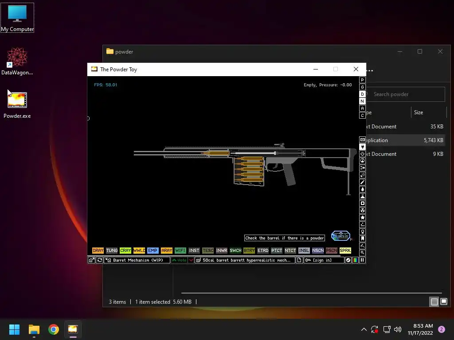Viewport: 454px width, 340px height.
Task: Select the PSCN element
Action: [x=332, y=251]
